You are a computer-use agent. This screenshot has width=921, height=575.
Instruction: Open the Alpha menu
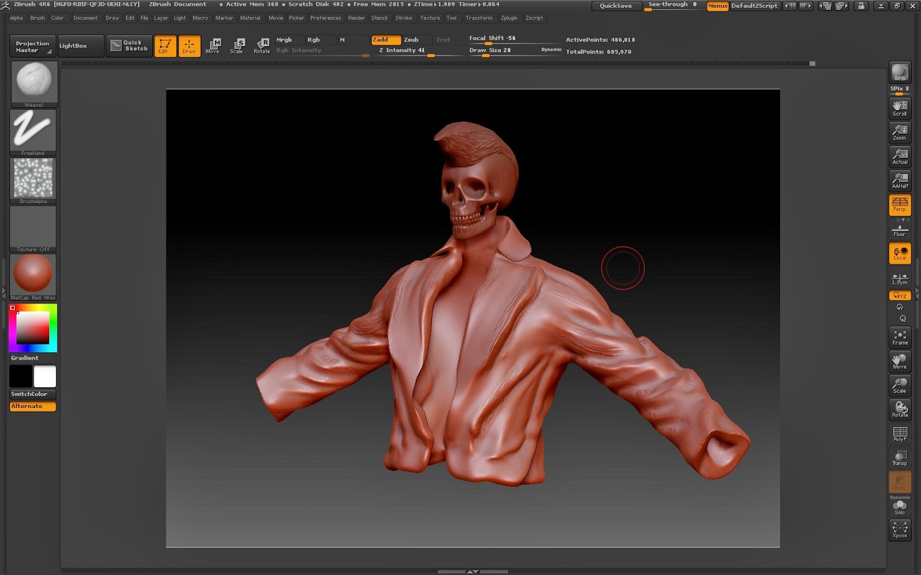pyautogui.click(x=16, y=18)
